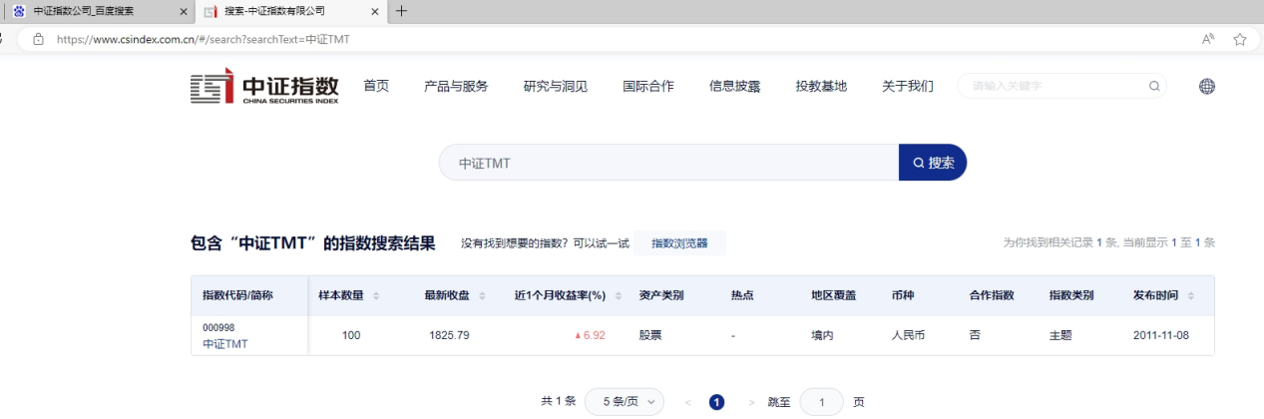1264x419 pixels.
Task: Click the sample count value 100
Action: 351,335
